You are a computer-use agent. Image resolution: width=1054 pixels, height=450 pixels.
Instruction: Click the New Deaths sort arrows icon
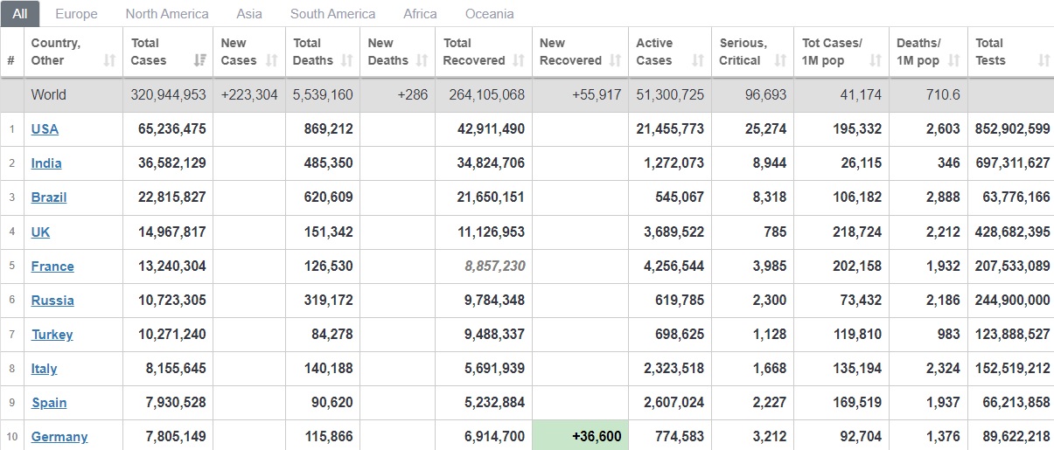[422, 60]
